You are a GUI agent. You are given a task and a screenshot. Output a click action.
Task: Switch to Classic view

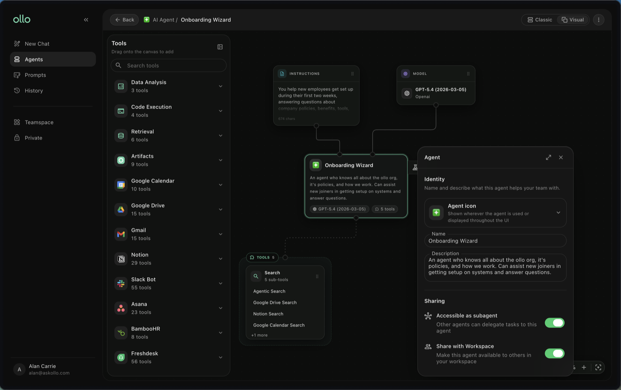[539, 20]
